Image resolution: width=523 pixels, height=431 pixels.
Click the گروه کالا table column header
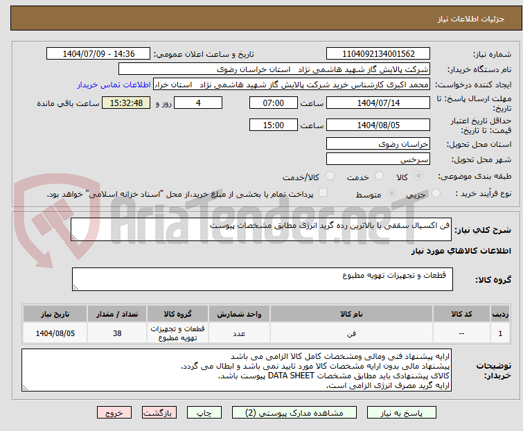pyautogui.click(x=178, y=314)
